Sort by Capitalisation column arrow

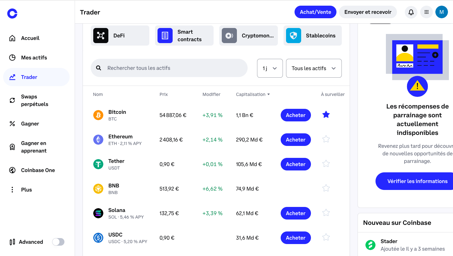tap(268, 94)
